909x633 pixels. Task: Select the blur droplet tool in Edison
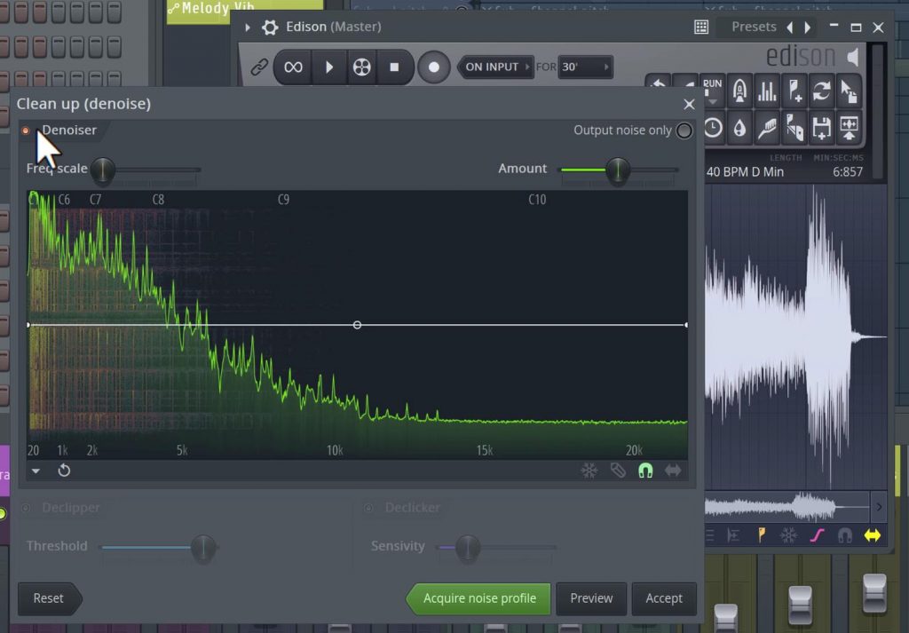click(x=739, y=128)
